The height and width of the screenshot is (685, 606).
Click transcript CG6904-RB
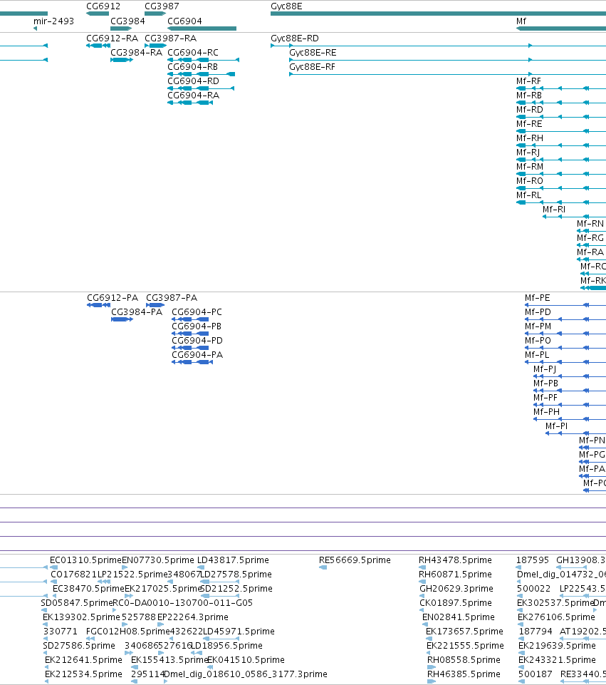(192, 67)
